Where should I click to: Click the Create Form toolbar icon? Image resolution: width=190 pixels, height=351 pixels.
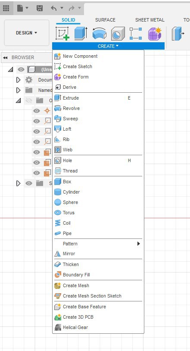click(155, 34)
